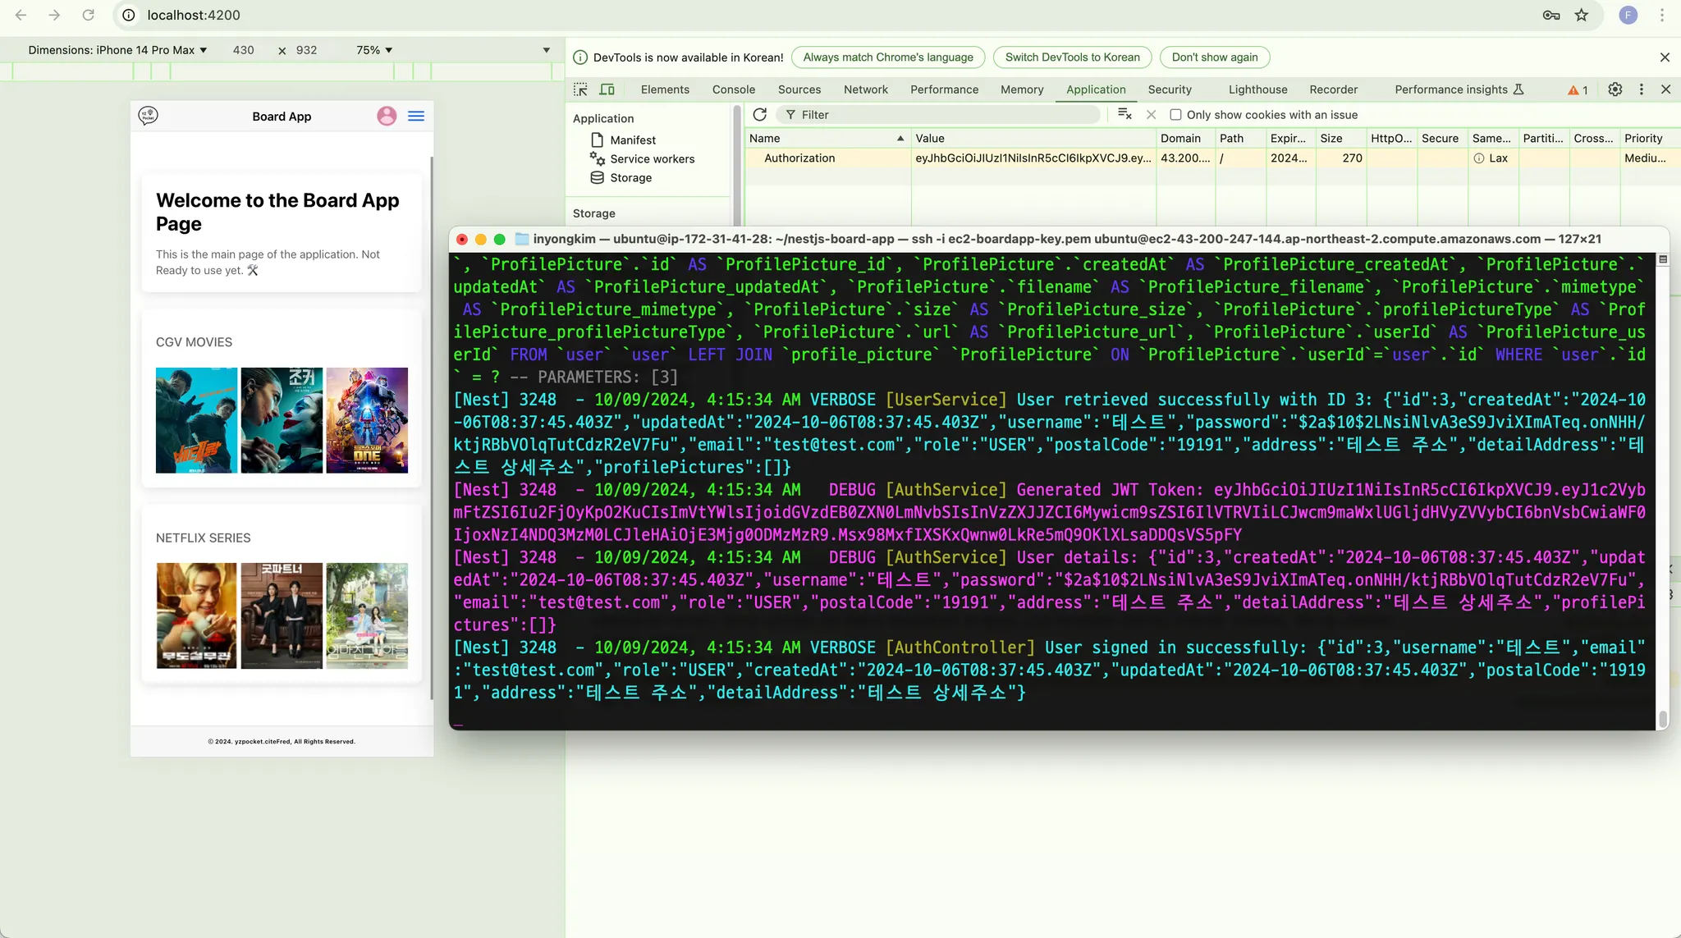Open DevTools three-dot more options menu
The width and height of the screenshot is (1681, 938).
(x=1641, y=89)
